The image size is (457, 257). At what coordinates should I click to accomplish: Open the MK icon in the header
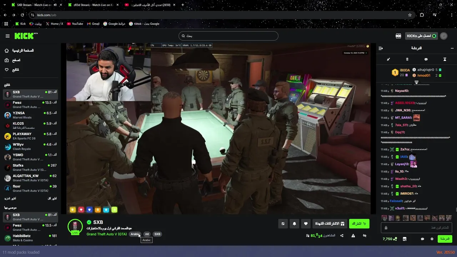click(x=398, y=36)
